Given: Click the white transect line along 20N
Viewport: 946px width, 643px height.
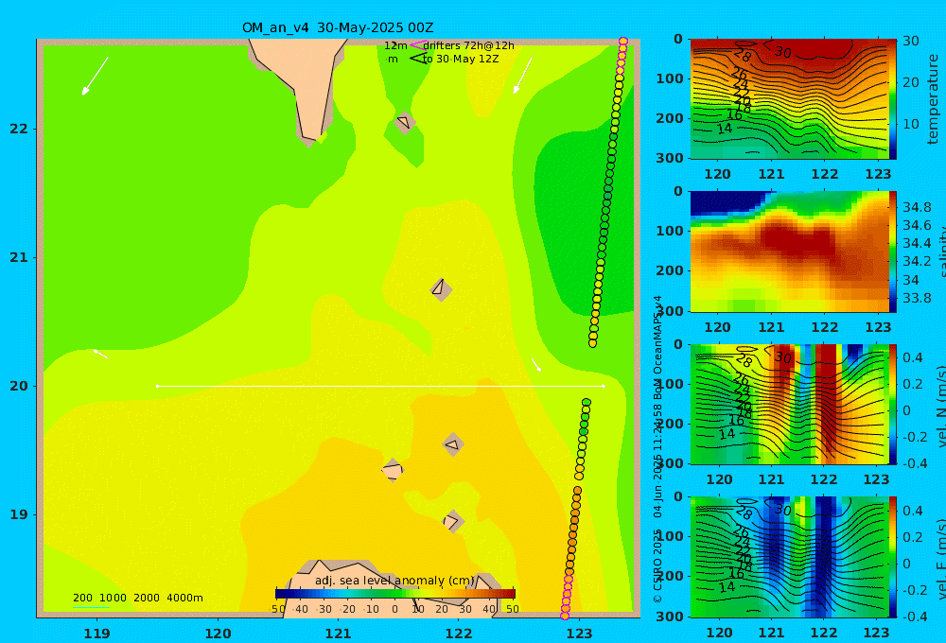Looking at the screenshot, I should point(380,386).
